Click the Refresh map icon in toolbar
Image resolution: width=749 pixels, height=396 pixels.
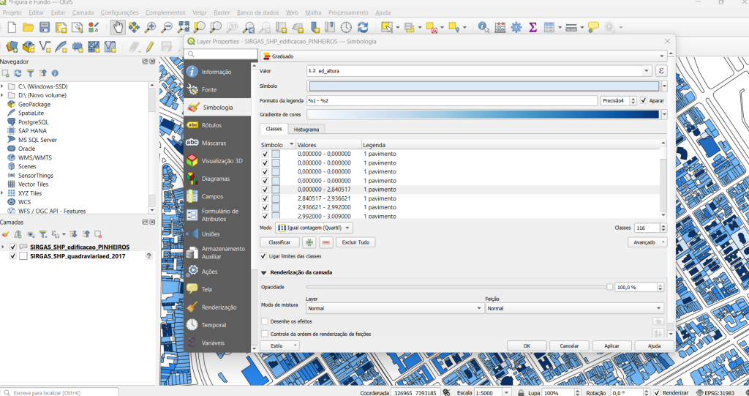[x=363, y=27]
